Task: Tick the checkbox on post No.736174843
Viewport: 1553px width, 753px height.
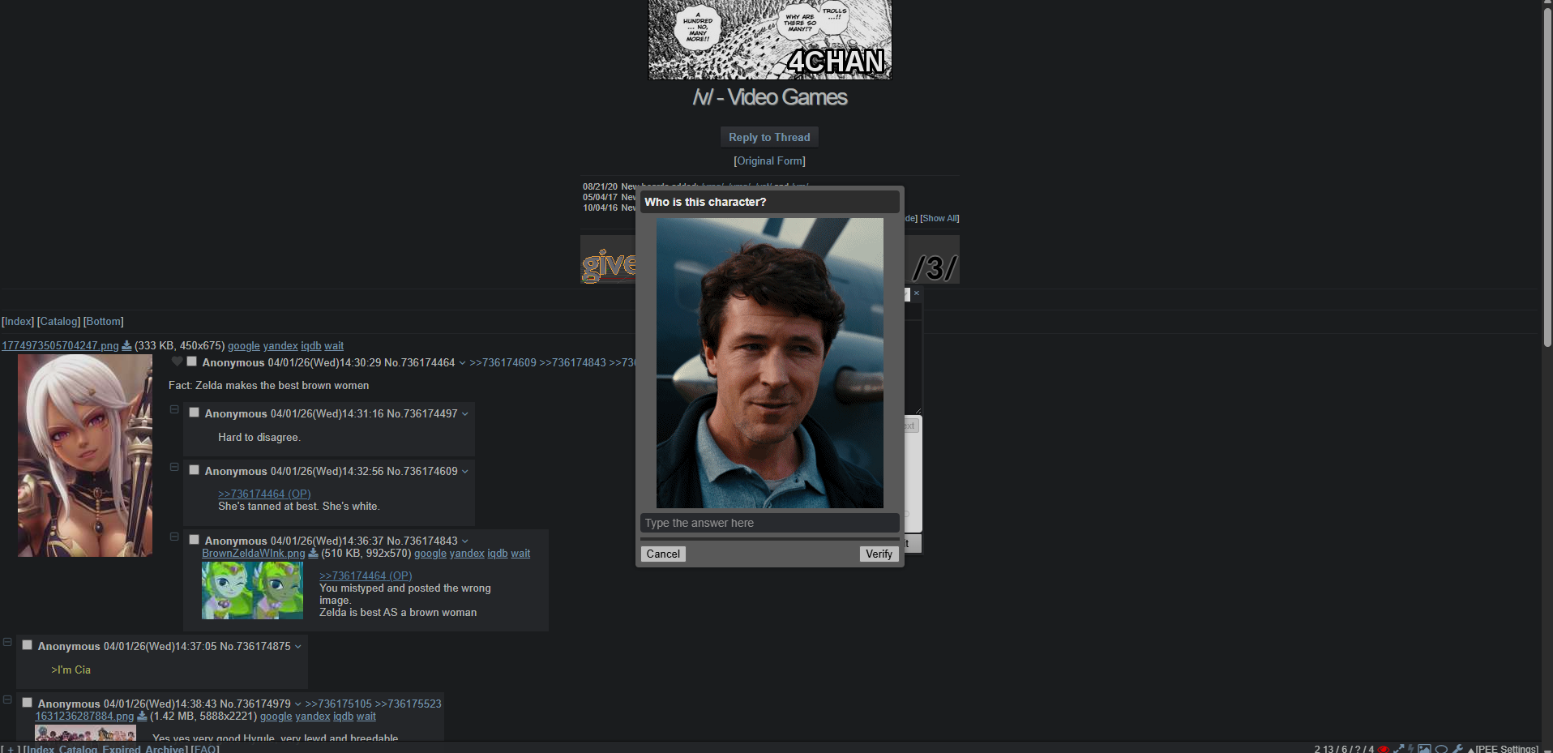Action: pos(195,540)
